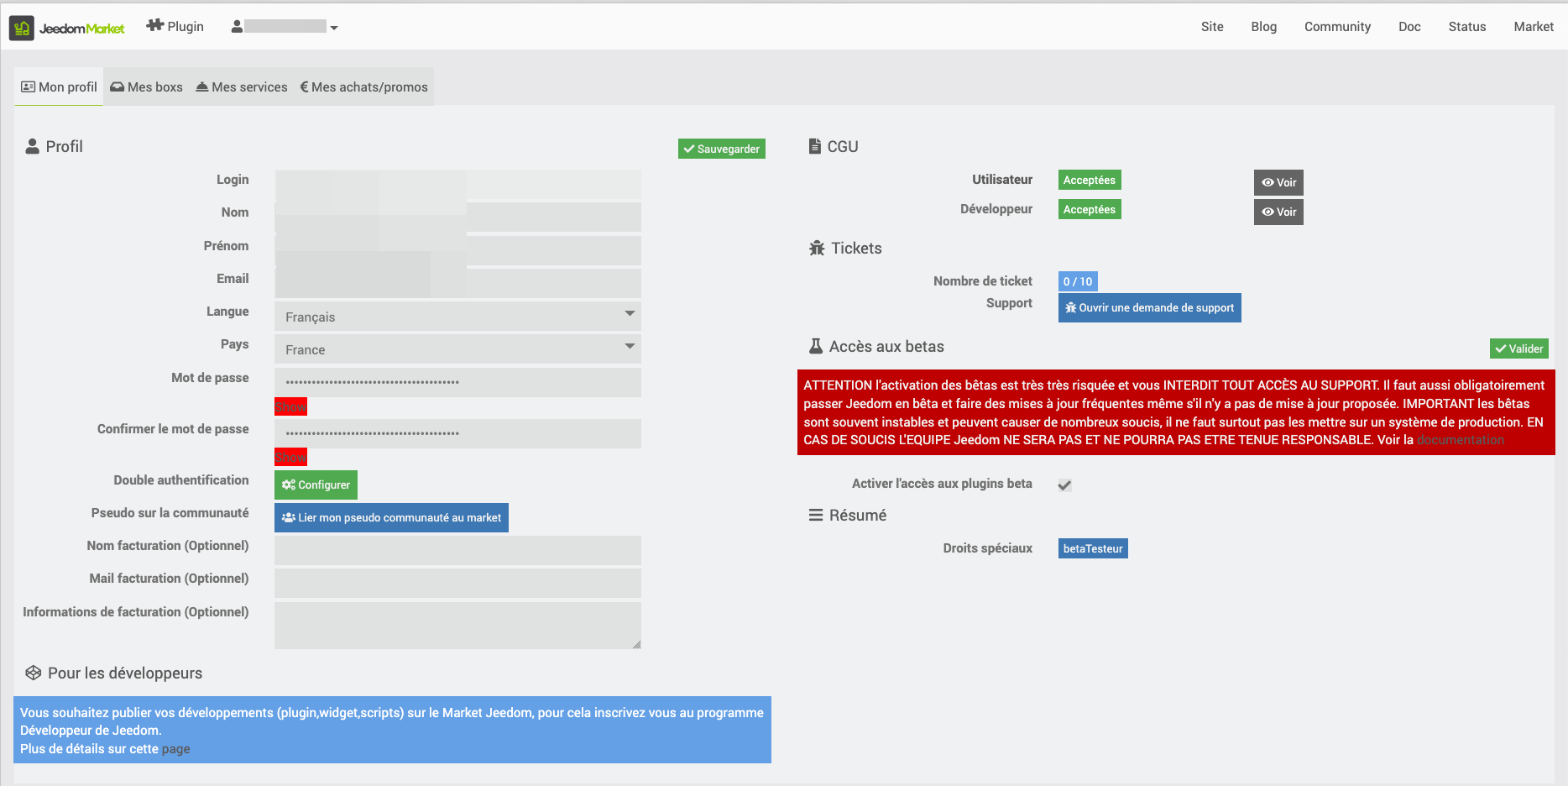Viewport: 1568px width, 786px height.
Task: Click the Jeedom Market logo
Action: pos(67,28)
